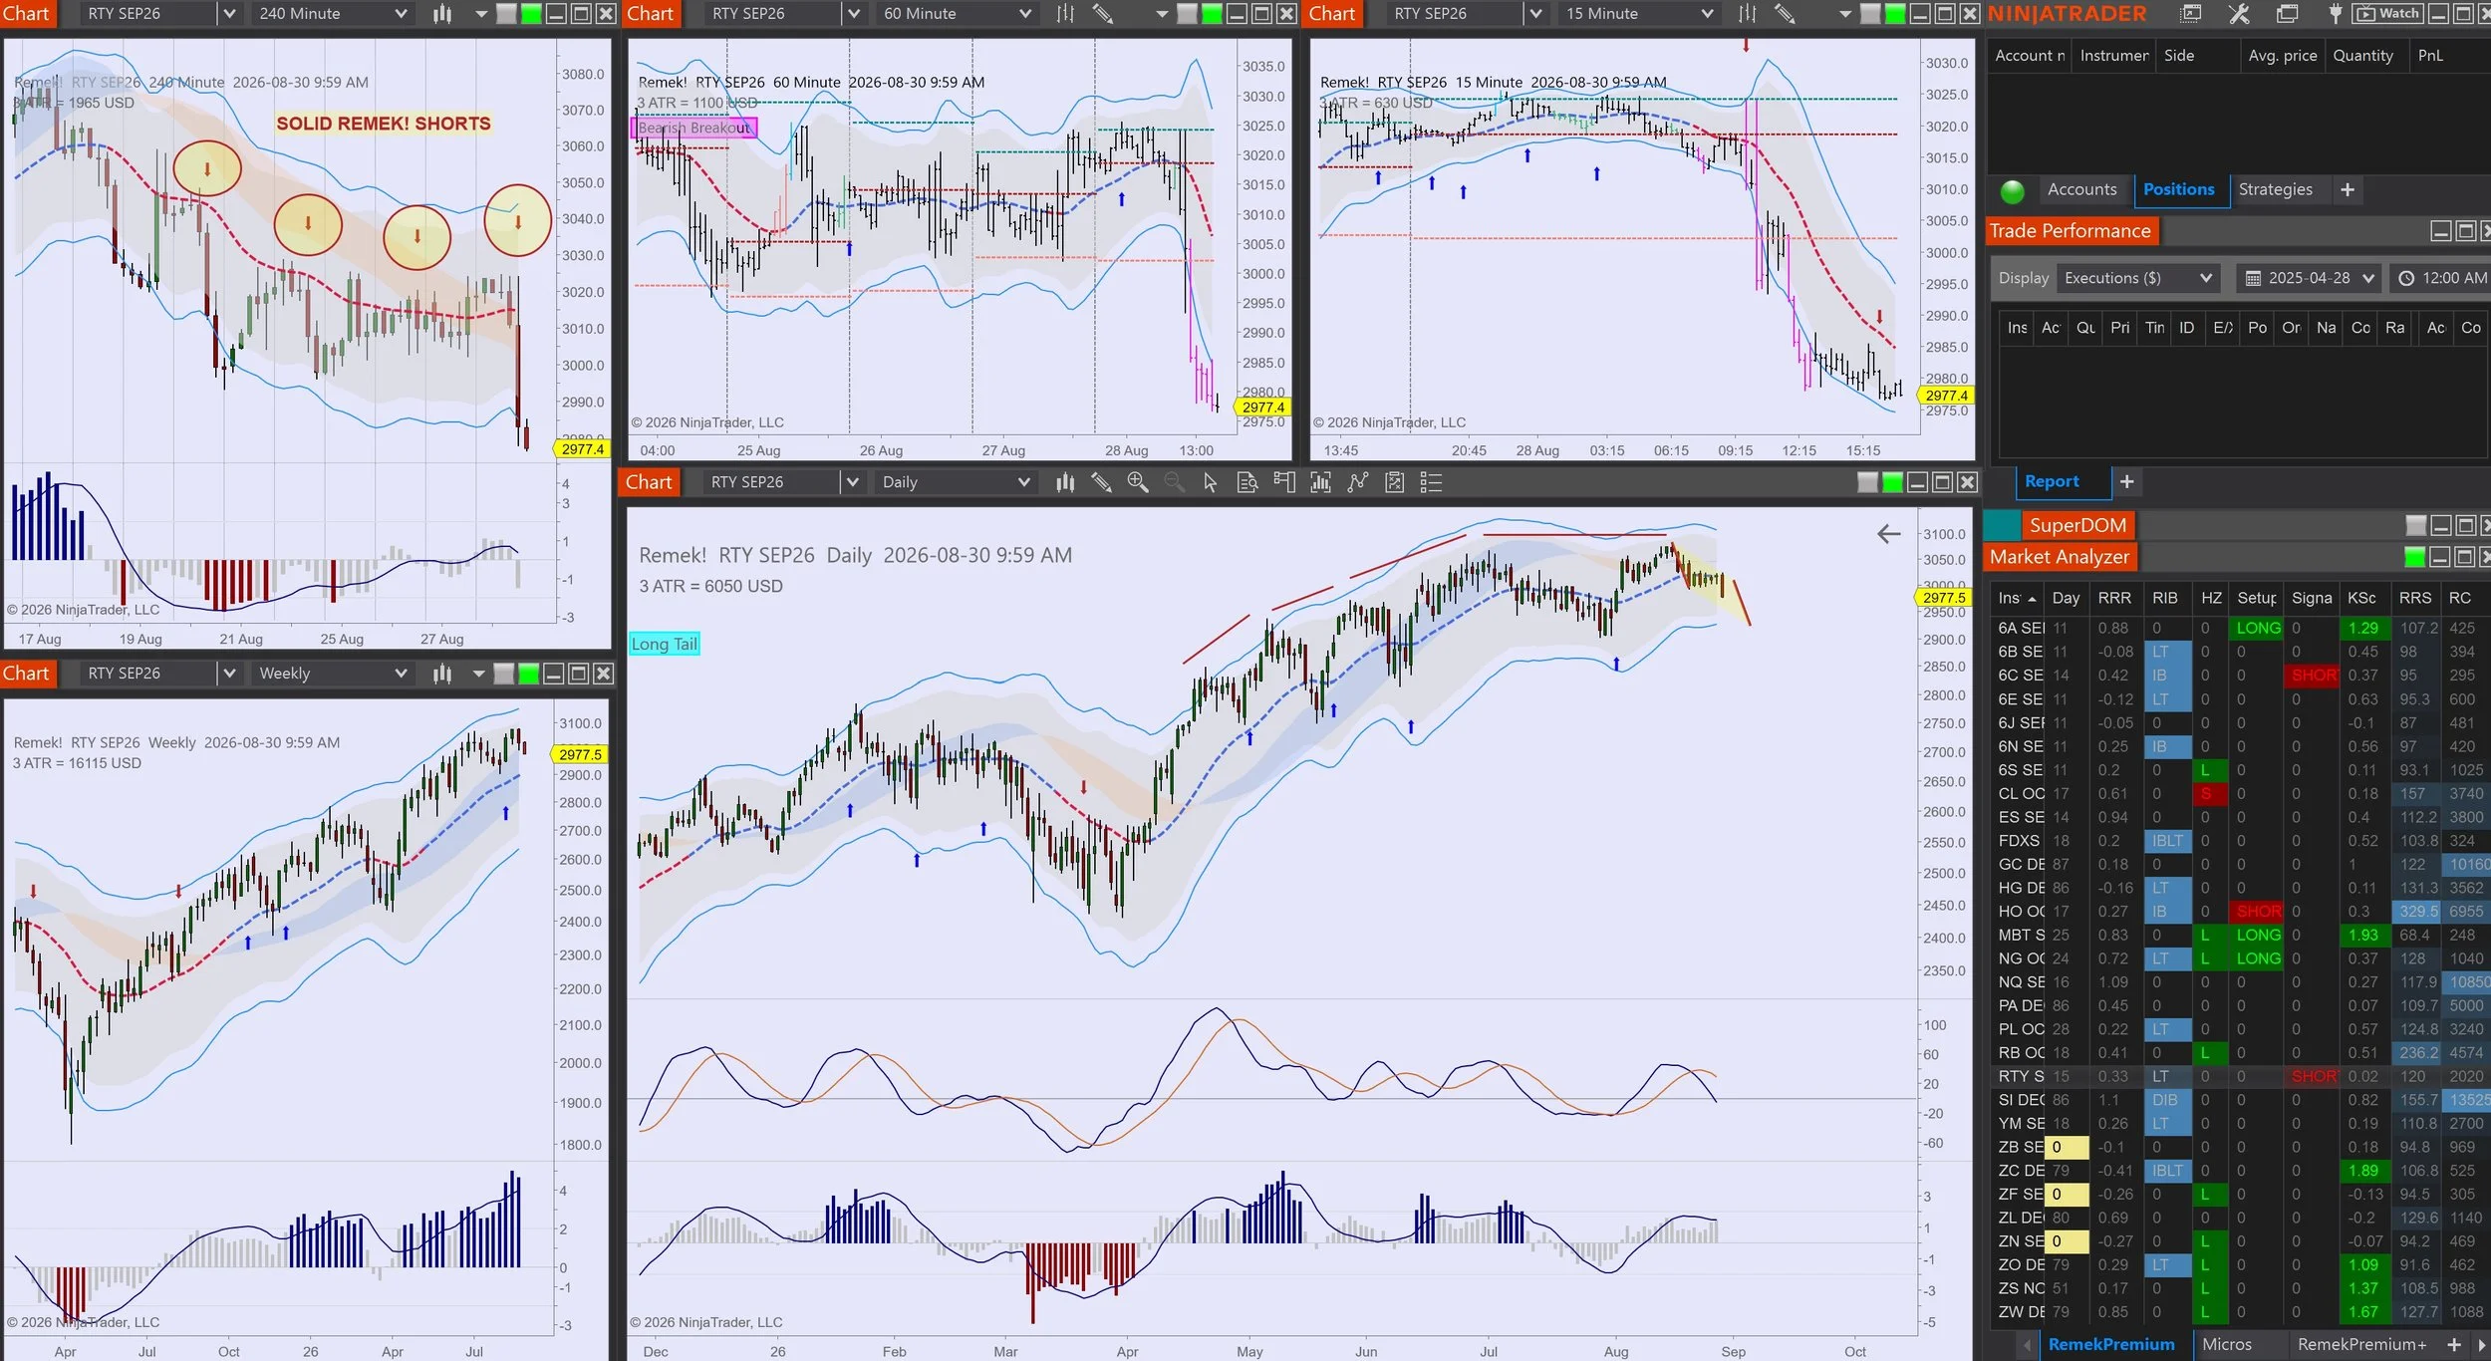Open drawing tools pencil on 60 Minute chart
Image resolution: width=2491 pixels, height=1361 pixels.
tap(1102, 14)
